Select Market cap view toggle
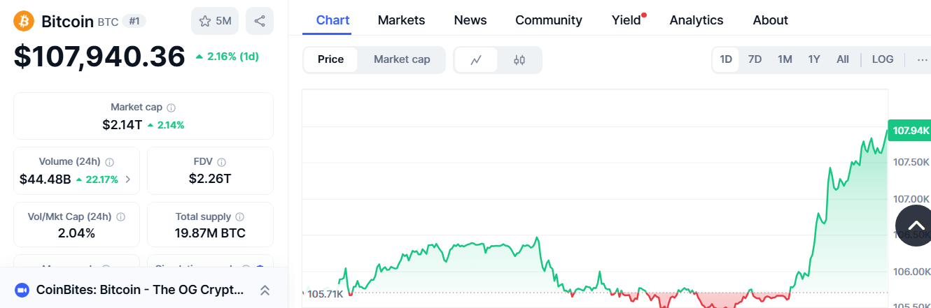 click(402, 59)
